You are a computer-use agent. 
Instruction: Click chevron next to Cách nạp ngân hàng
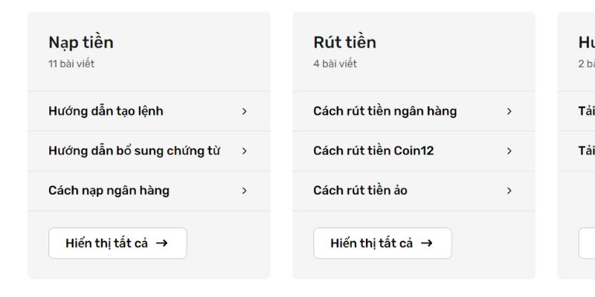pos(244,191)
